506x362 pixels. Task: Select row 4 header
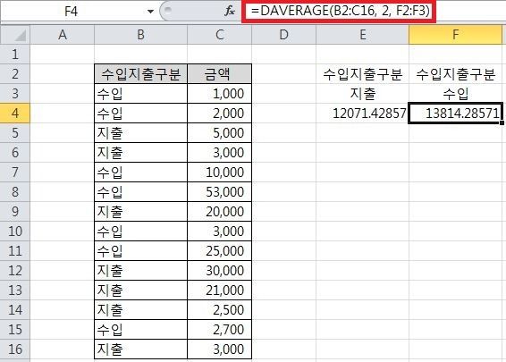pyautogui.click(x=15, y=114)
